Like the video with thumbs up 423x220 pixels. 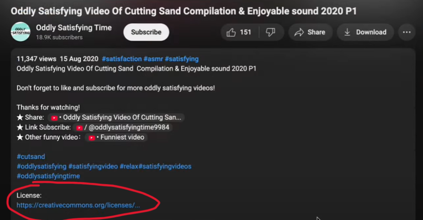(239, 32)
